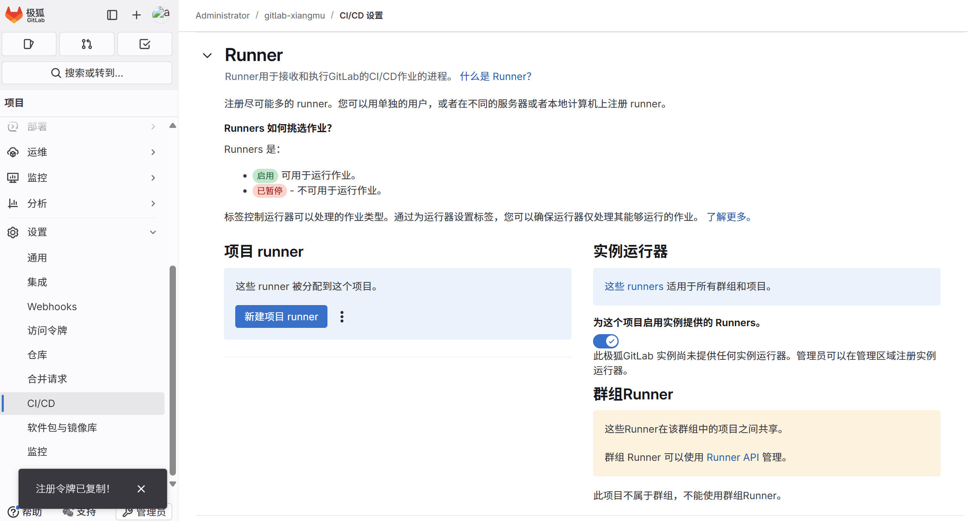Open the 了解更多 link
This screenshot has height=521, width=968.
(729, 217)
